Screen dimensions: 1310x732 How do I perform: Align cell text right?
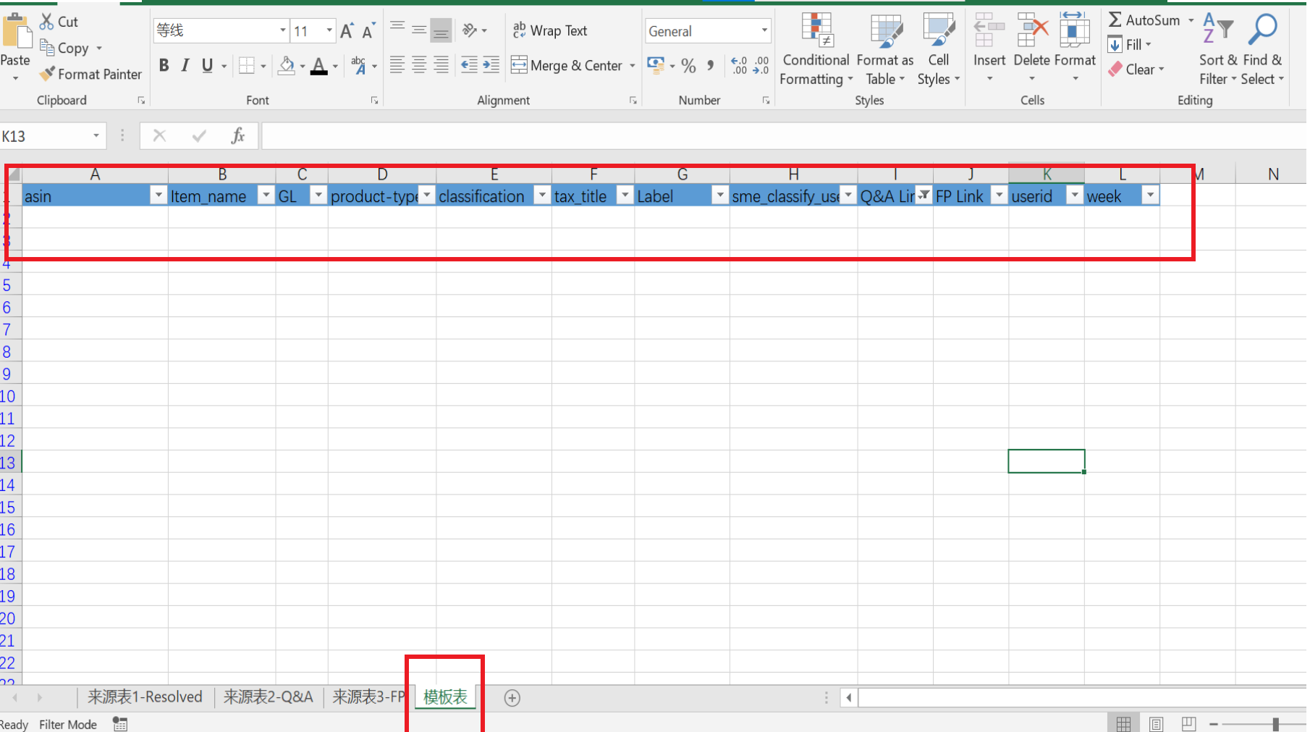(441, 65)
